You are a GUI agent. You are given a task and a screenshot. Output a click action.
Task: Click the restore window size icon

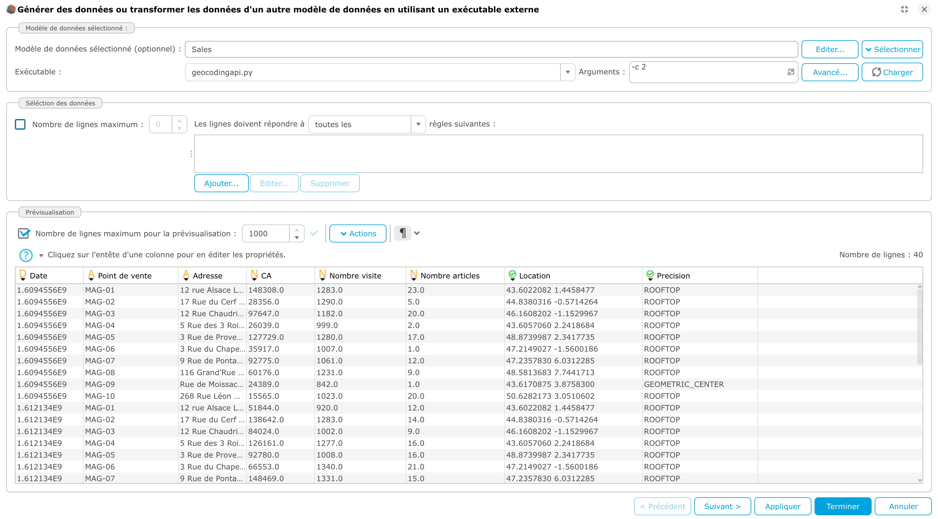tap(904, 10)
